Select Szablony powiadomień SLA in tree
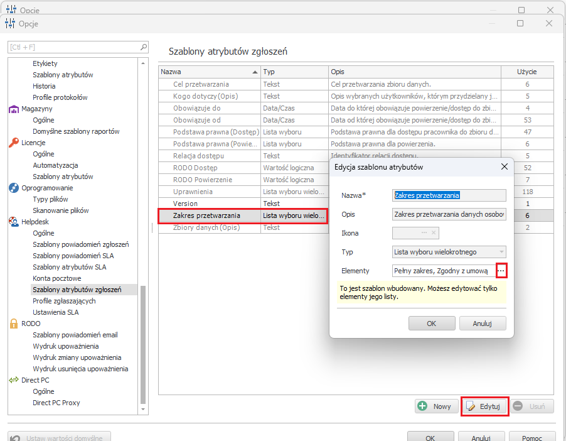 73,256
